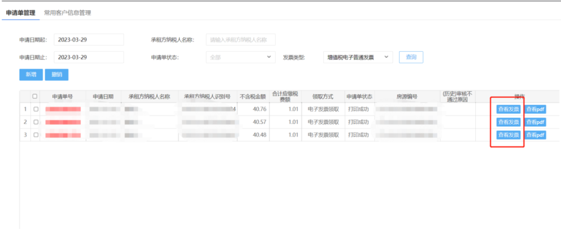This screenshot has width=561, height=230.
Task: Expand the 发票类型 dropdown arrow
Action: tap(386, 57)
